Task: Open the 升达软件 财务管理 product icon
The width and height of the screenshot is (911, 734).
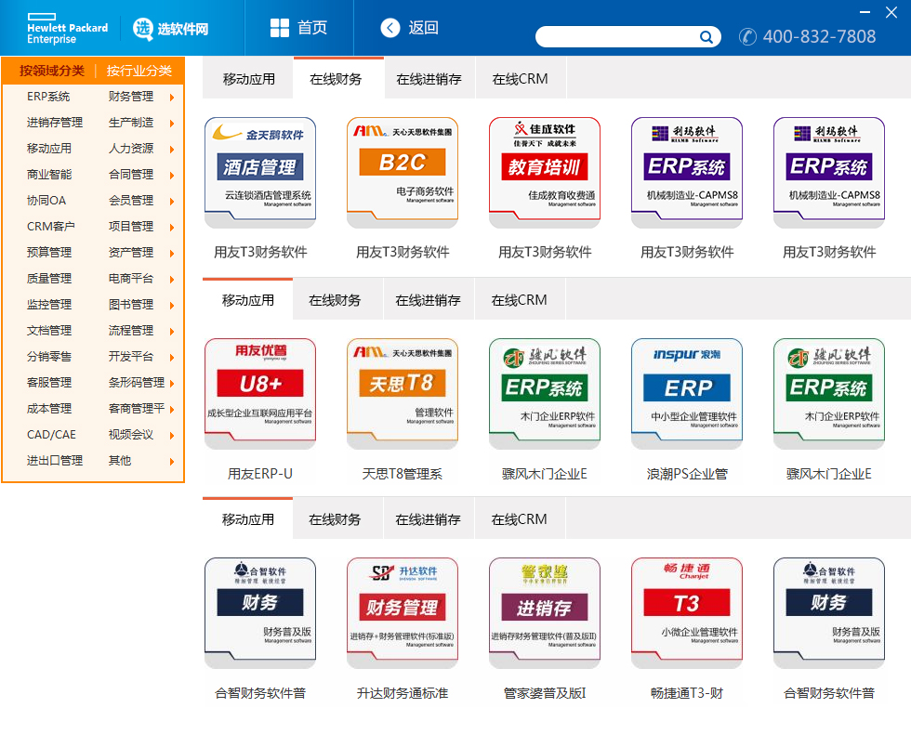Action: [x=403, y=613]
